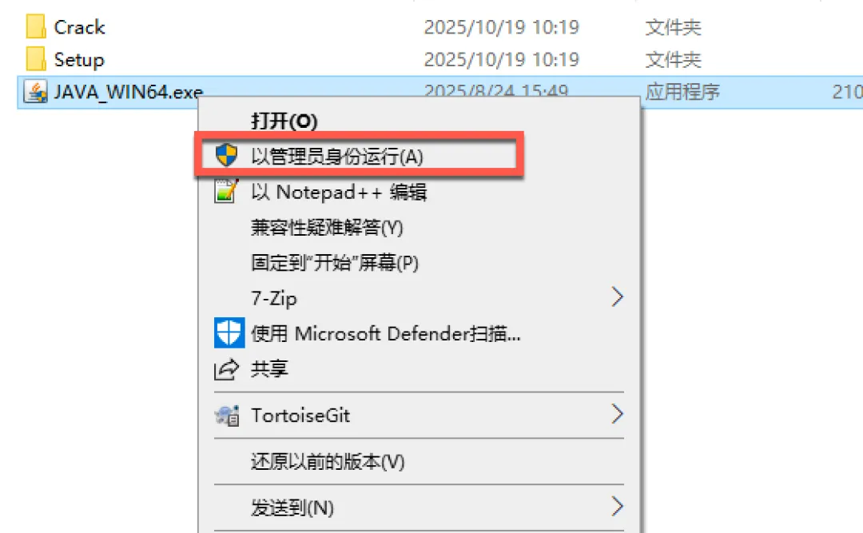Choose 还原以前的版本(V) entry
863x533 pixels.
pos(328,461)
